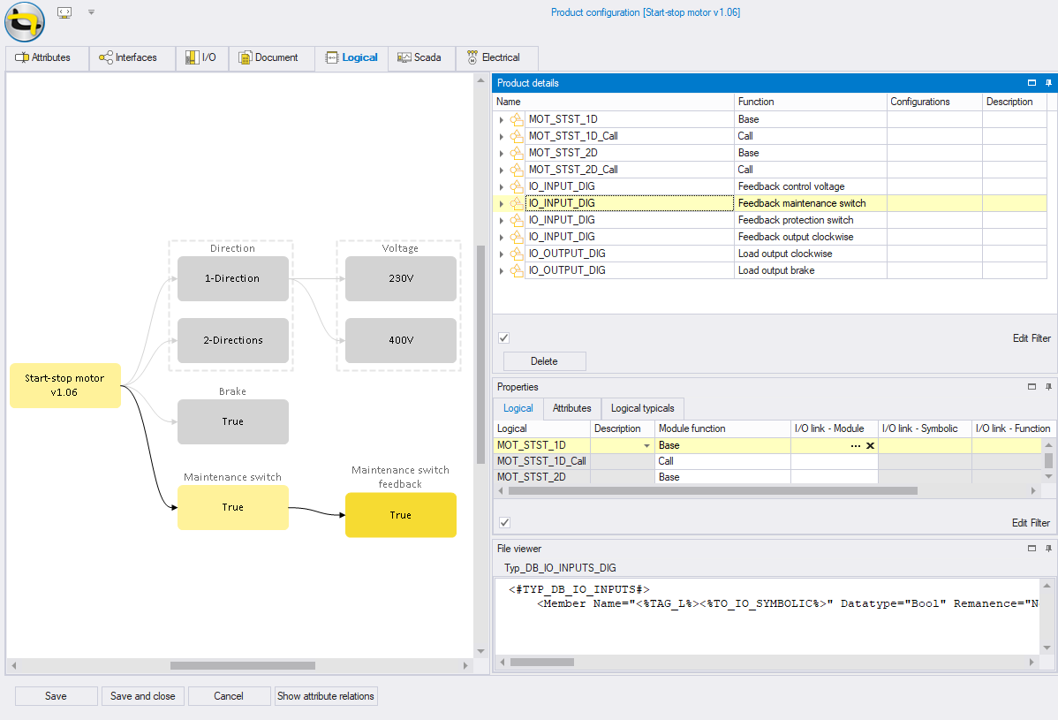Viewport: 1058px width, 720px height.
Task: Expand the MOT_STST_1D_Call row
Action: (502, 136)
